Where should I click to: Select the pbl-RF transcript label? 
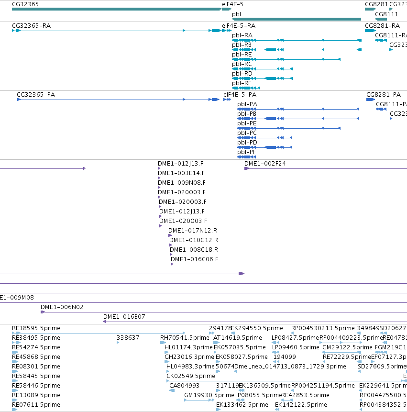pyautogui.click(x=242, y=83)
